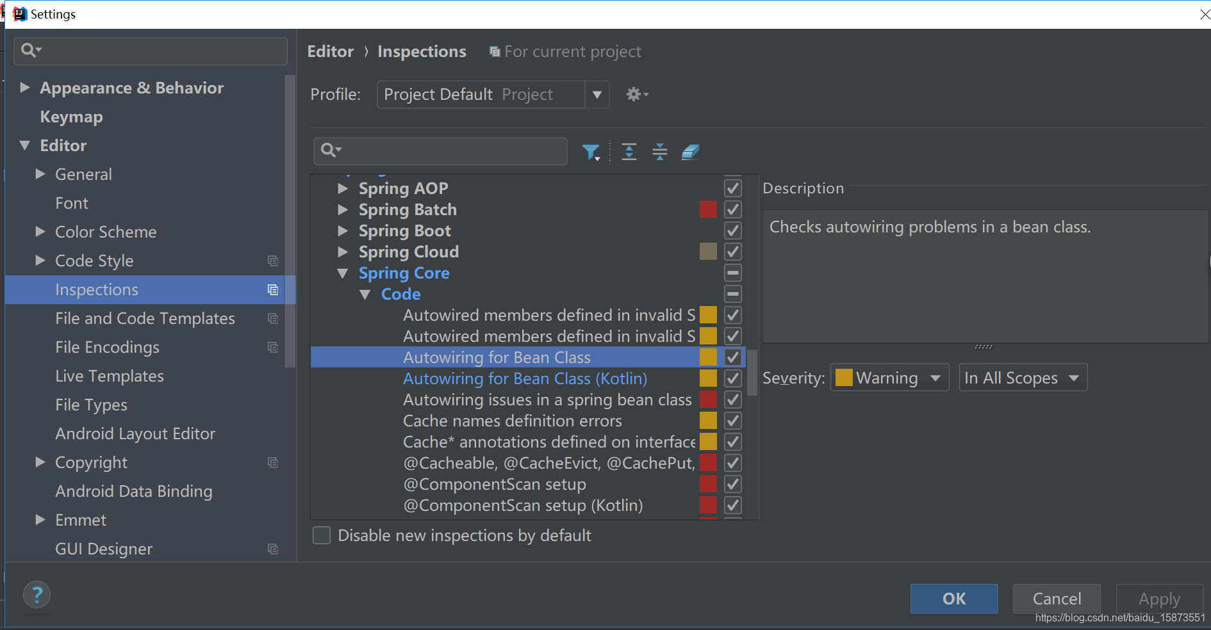
Task: Click the Expand All icon in inspections toolbar
Action: tap(629, 152)
